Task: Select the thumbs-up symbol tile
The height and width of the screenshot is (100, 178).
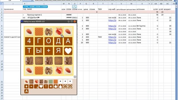Action: pos(61,86)
